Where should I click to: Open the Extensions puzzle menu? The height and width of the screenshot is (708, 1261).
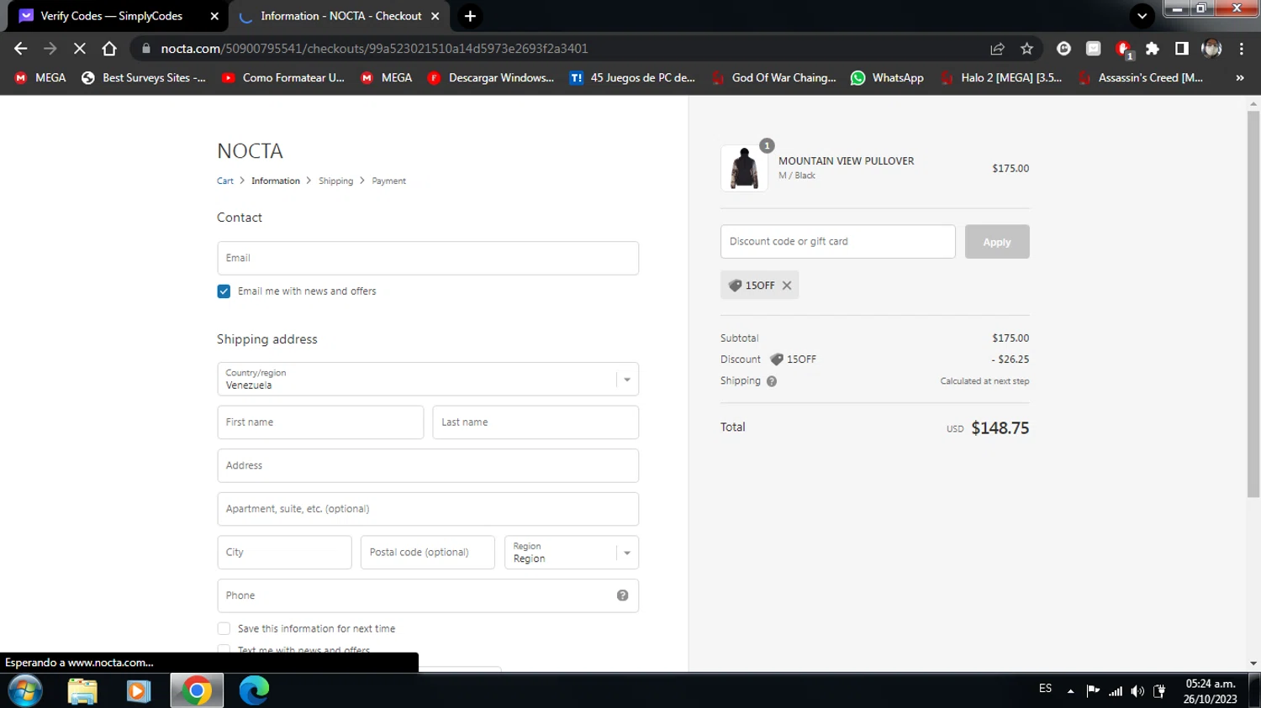1153,49
